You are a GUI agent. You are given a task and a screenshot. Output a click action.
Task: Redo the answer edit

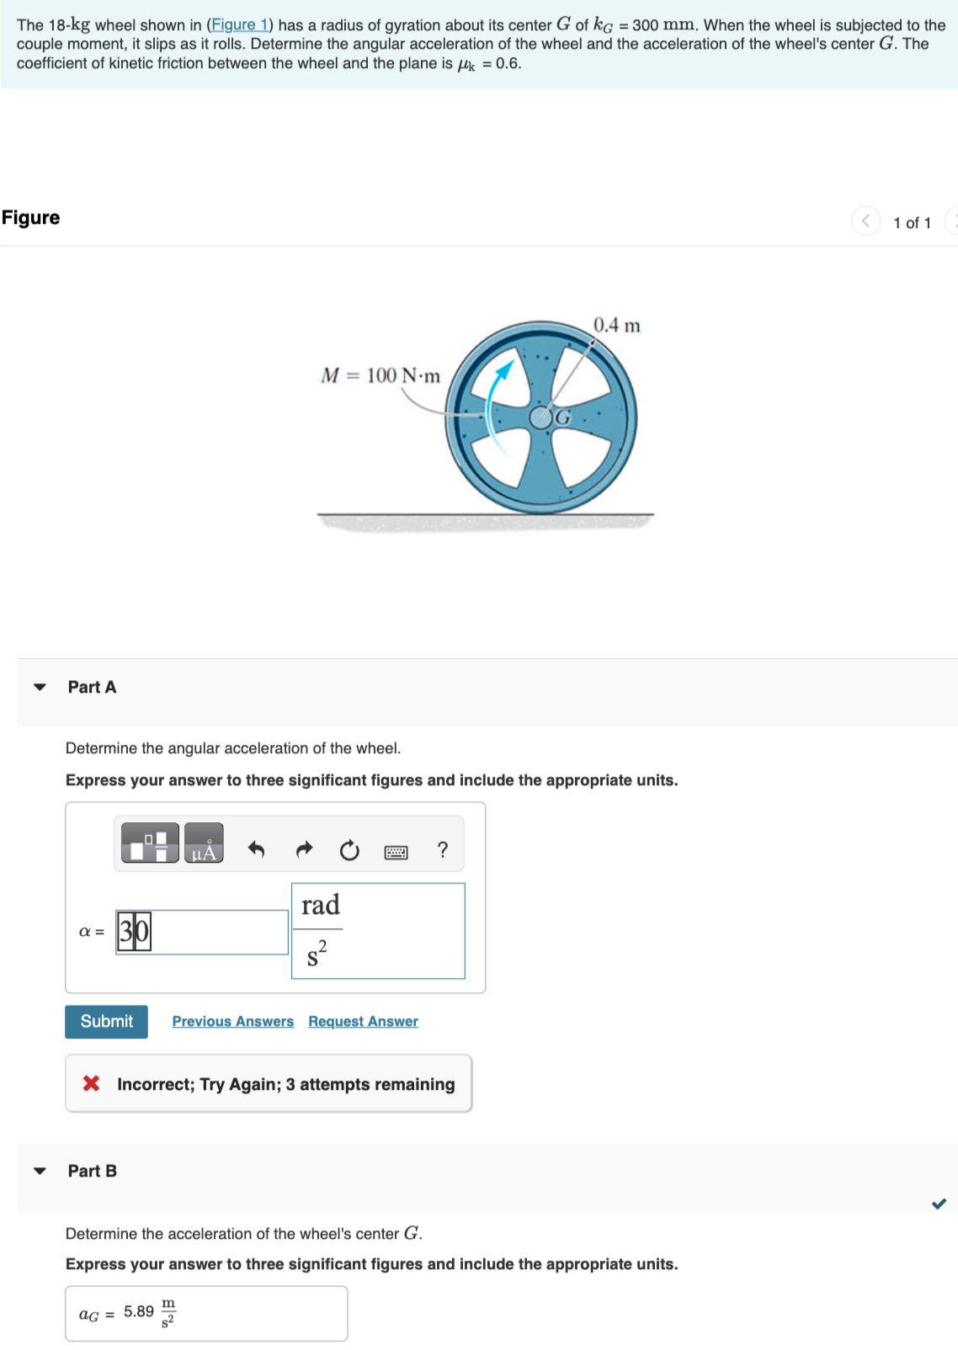tap(304, 850)
